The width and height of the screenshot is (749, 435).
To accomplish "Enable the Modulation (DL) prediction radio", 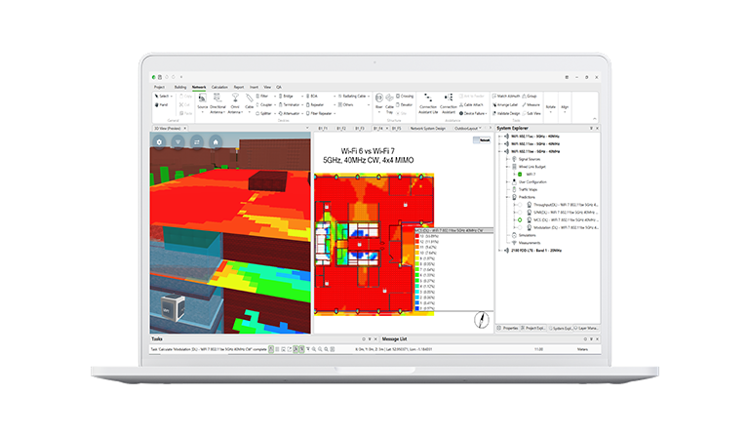I will click(x=520, y=228).
